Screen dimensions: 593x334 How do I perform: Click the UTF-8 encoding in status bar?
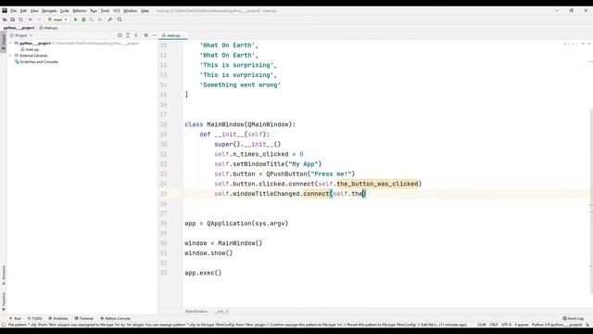pos(507,325)
